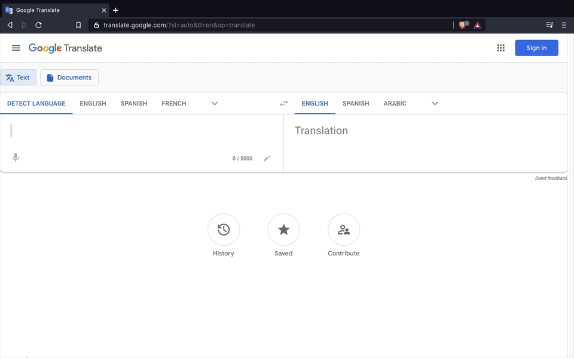Select Spanish as target language
This screenshot has width=574, height=358.
(356, 103)
